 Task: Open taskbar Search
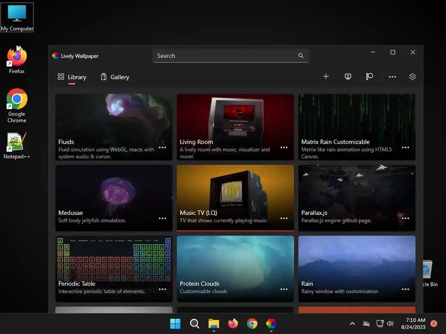[x=195, y=324]
